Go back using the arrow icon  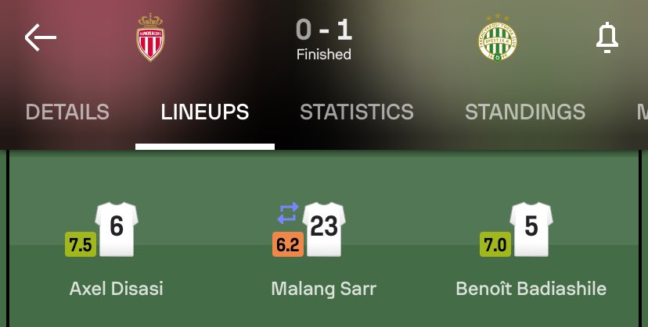click(x=41, y=37)
